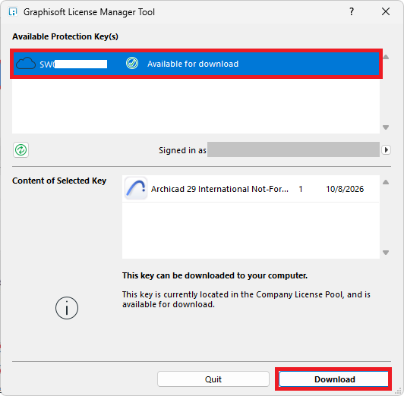Click the cloud key icon
The width and height of the screenshot is (404, 396).
click(26, 63)
